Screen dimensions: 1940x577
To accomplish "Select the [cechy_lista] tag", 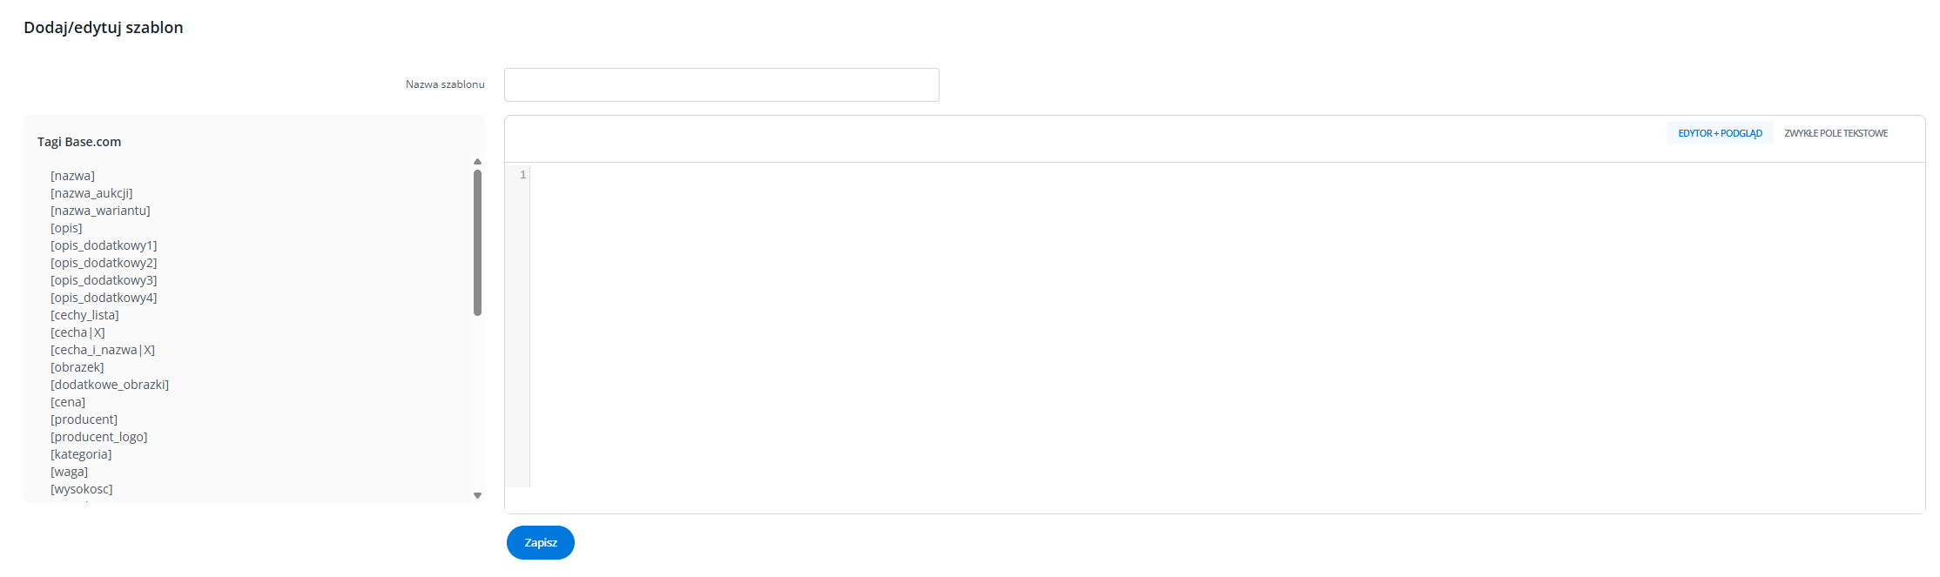I will [84, 315].
